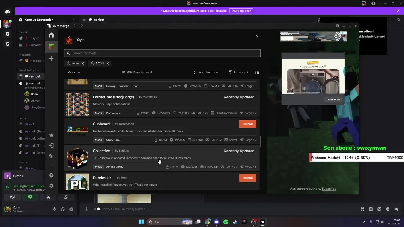Add a new game with plus icon

(51, 58)
